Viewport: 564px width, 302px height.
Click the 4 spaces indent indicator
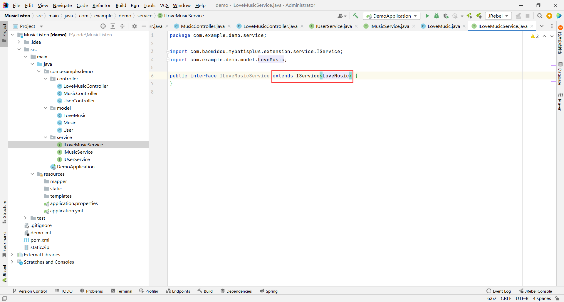[542, 298]
